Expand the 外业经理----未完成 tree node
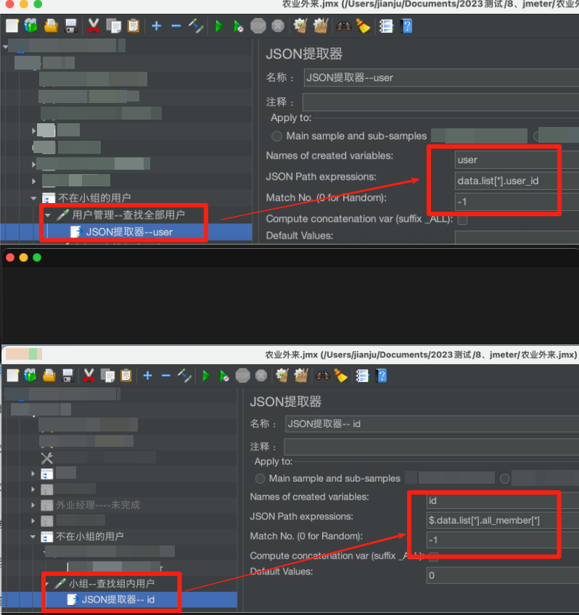 pyautogui.click(x=33, y=505)
